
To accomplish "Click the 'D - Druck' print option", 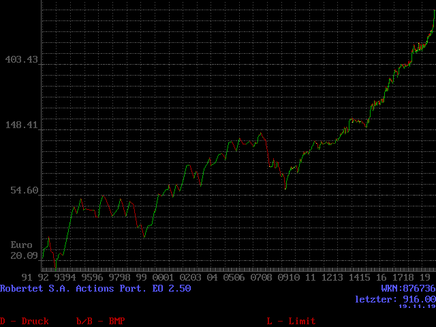I will 25,321.
